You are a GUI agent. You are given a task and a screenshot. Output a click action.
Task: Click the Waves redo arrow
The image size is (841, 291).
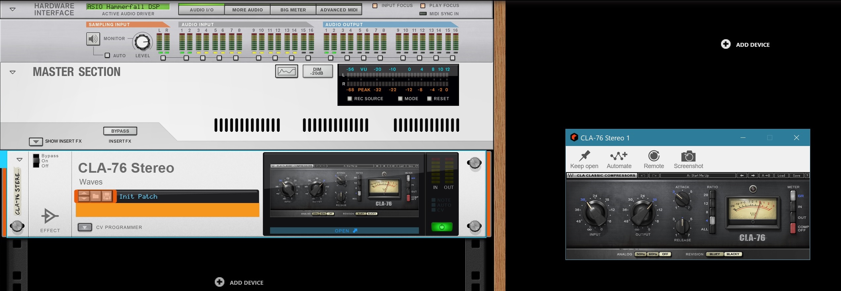[x=654, y=176]
